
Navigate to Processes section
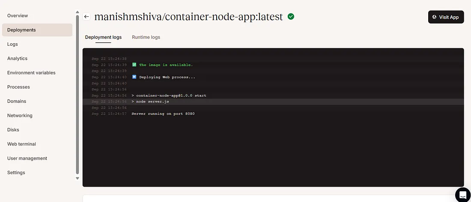click(x=18, y=87)
